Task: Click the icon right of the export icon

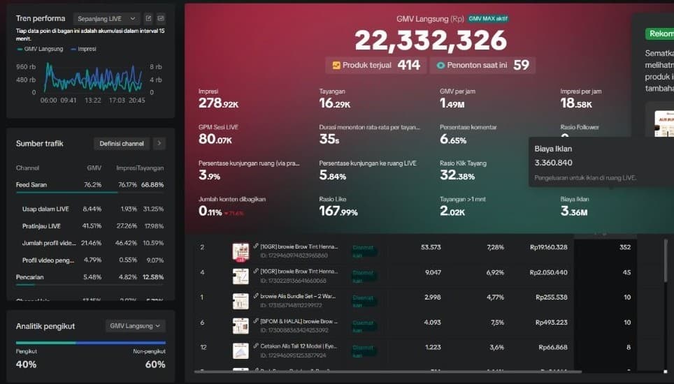Action: pyautogui.click(x=161, y=18)
